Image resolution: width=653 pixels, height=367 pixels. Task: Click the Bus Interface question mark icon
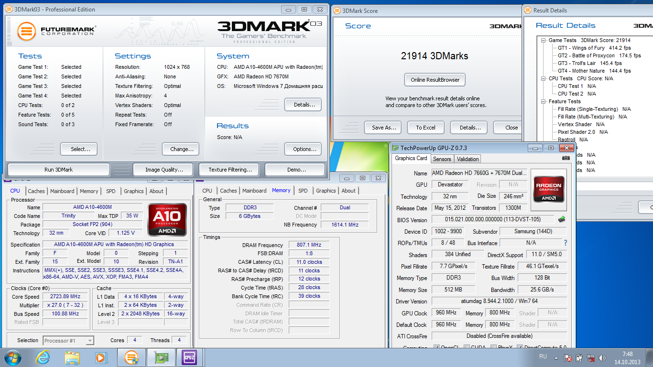click(x=566, y=243)
